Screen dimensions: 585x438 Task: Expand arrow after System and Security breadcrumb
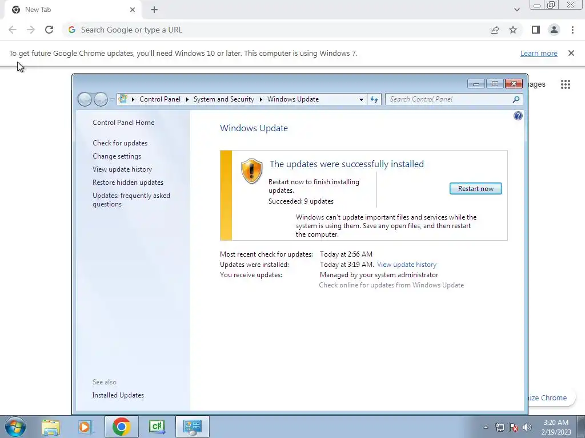coord(261,99)
